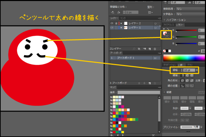Screen dimensions: 206x137
Task: Switch to the リンク tab
Action: click(x=123, y=17)
